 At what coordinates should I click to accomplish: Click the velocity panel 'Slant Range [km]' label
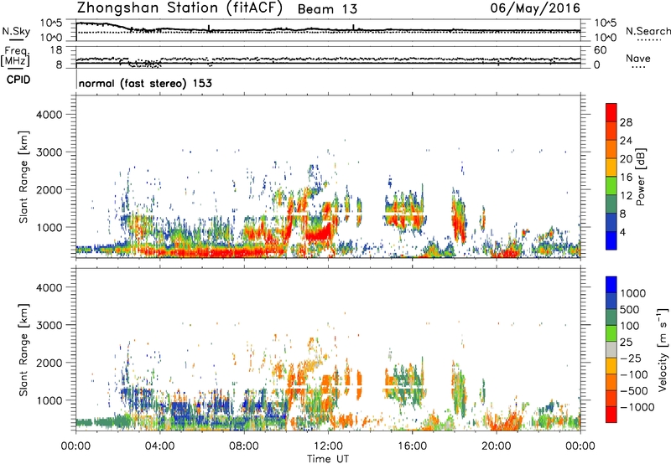(23, 349)
